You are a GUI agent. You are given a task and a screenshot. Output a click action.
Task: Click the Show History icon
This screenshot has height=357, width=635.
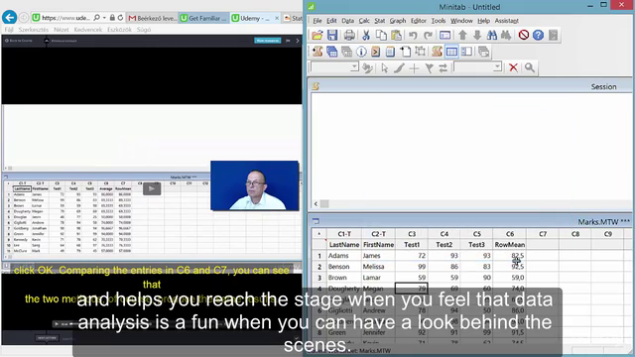point(375,52)
